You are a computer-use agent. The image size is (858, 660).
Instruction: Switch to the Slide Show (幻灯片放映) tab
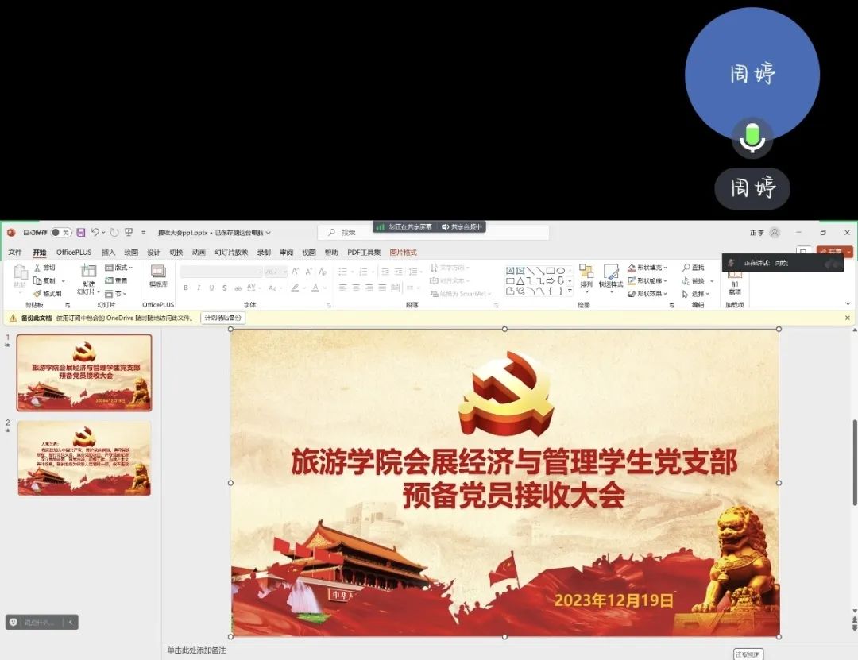pos(231,253)
